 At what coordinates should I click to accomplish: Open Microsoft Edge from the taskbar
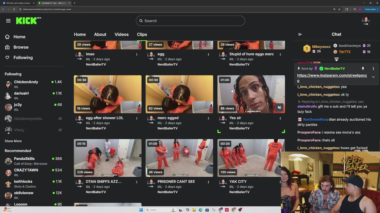point(201,210)
